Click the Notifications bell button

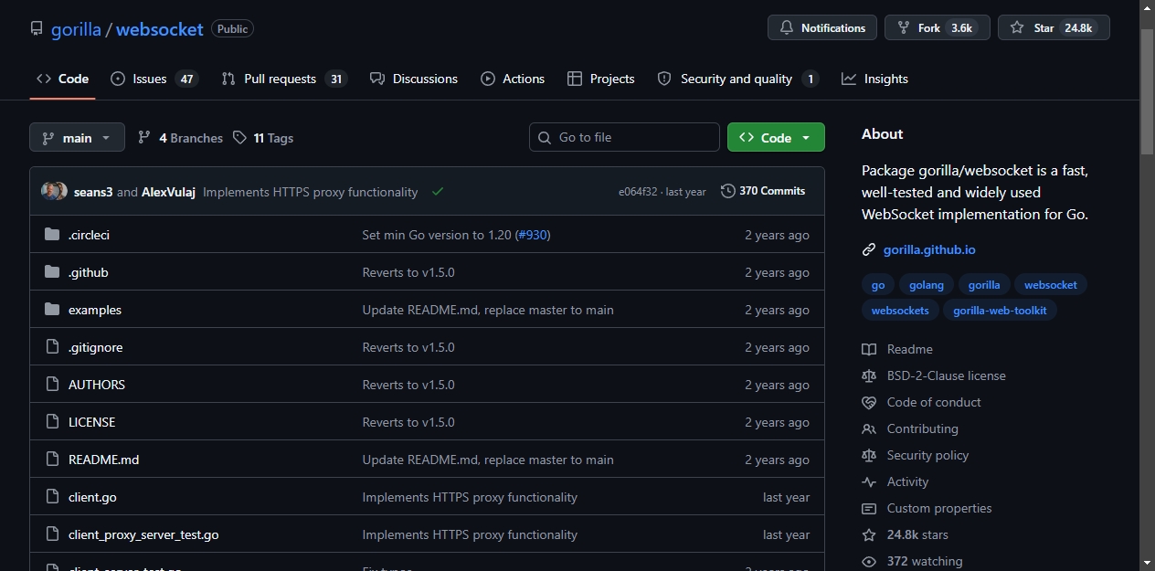coord(822,28)
